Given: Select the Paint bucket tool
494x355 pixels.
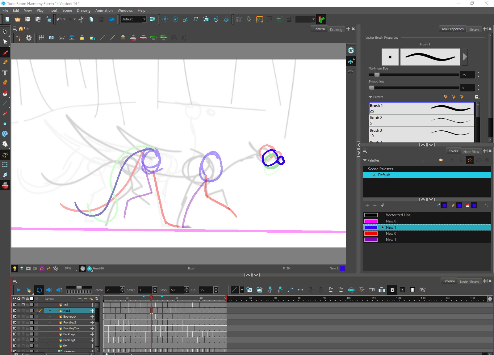Looking at the screenshot, I should 5,93.
